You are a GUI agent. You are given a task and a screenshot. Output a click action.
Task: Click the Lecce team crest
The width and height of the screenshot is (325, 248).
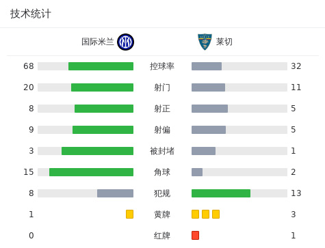point(205,42)
